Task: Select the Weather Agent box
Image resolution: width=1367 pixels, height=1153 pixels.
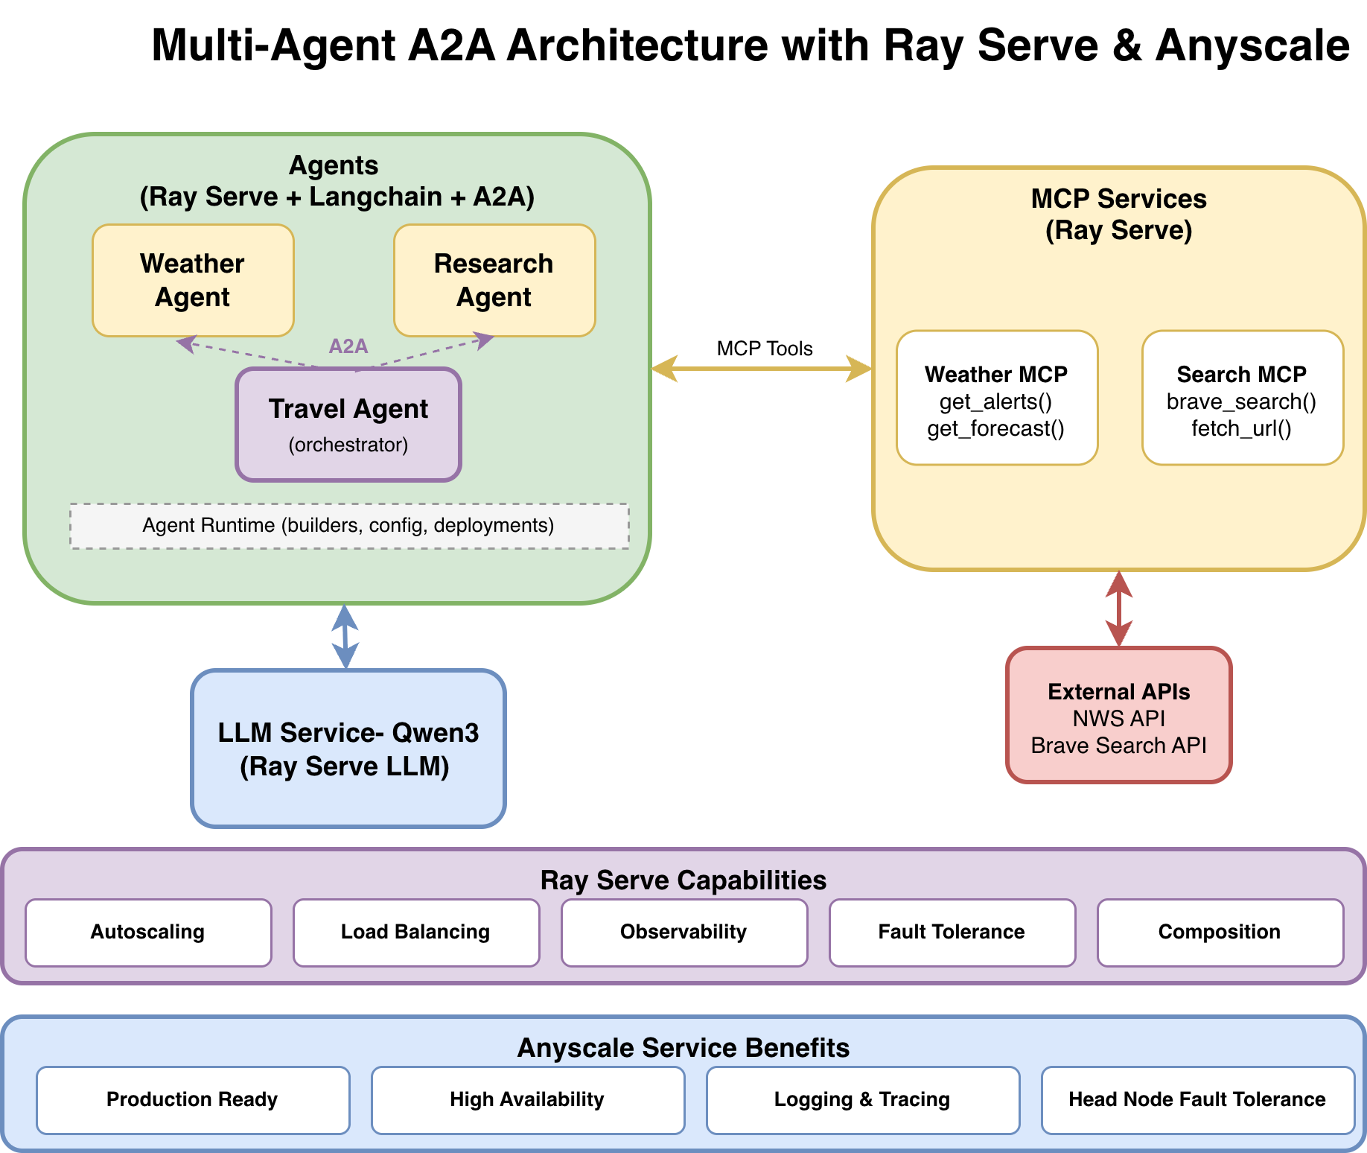Action: [x=192, y=281]
